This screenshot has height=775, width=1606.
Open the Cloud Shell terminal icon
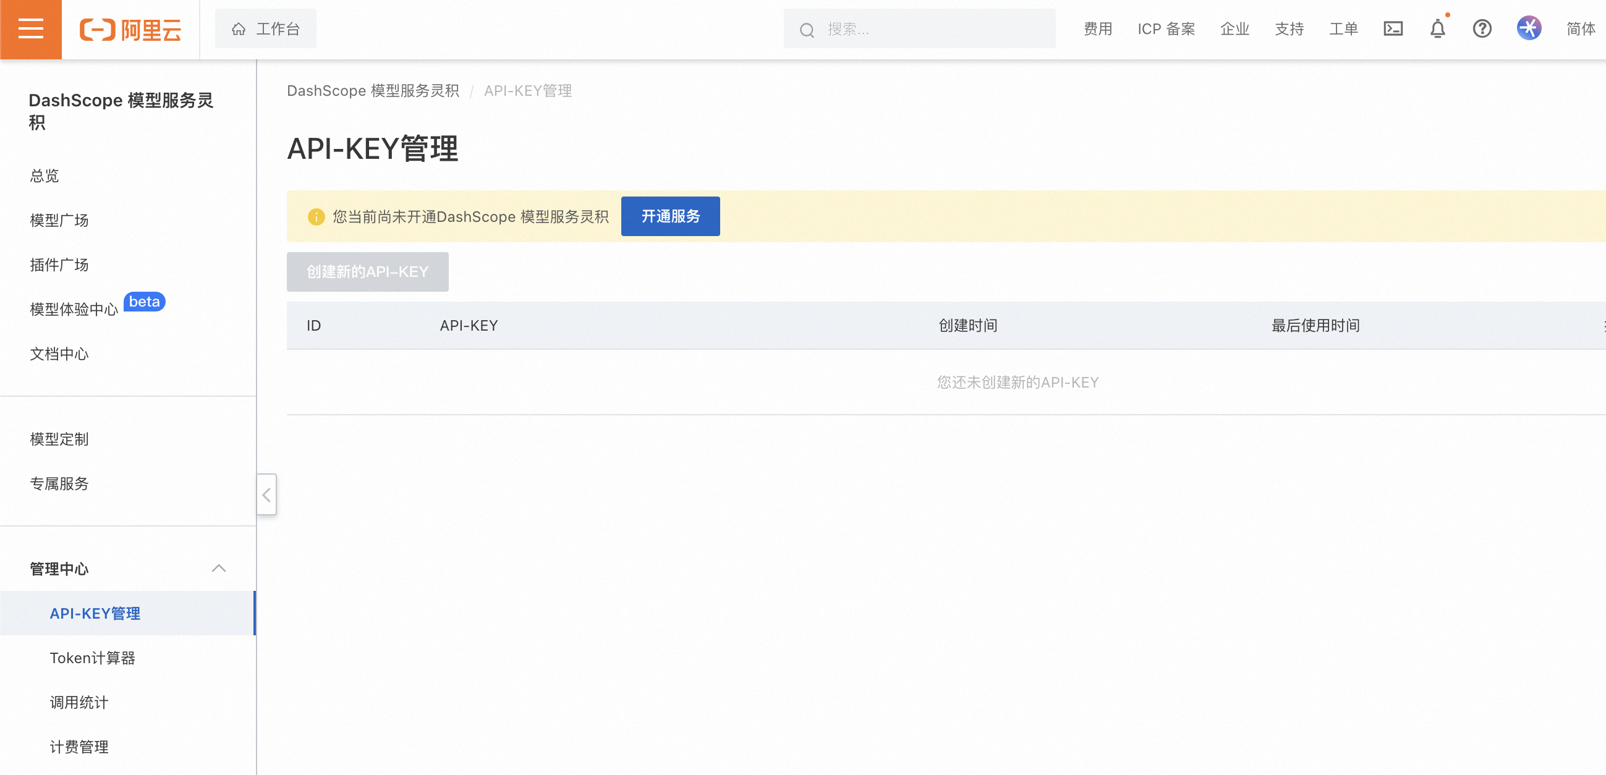[1393, 28]
